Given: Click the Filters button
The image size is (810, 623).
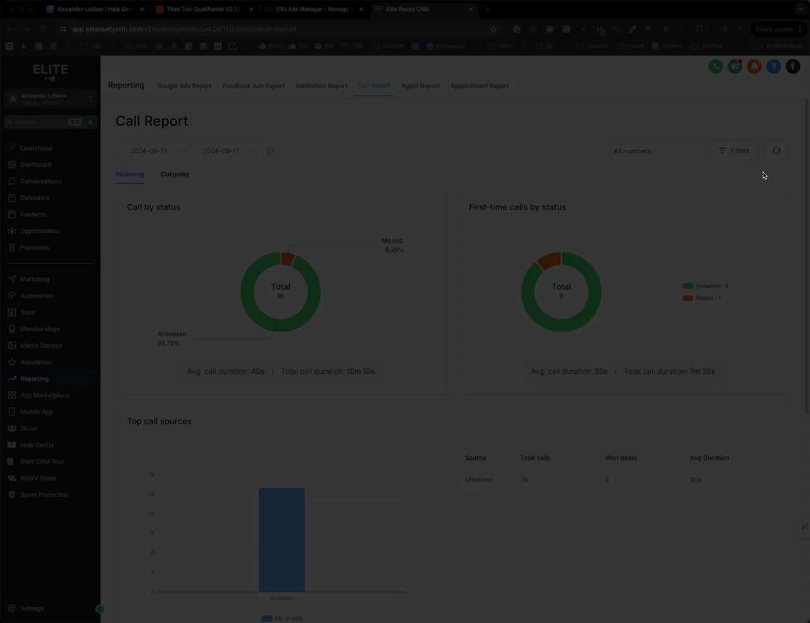Looking at the screenshot, I should (x=734, y=151).
